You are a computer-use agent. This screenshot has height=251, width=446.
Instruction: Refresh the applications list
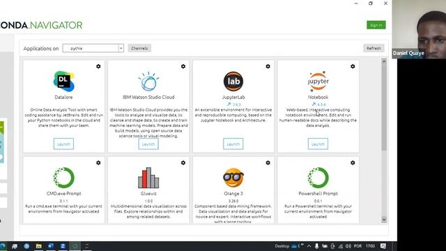tap(374, 48)
